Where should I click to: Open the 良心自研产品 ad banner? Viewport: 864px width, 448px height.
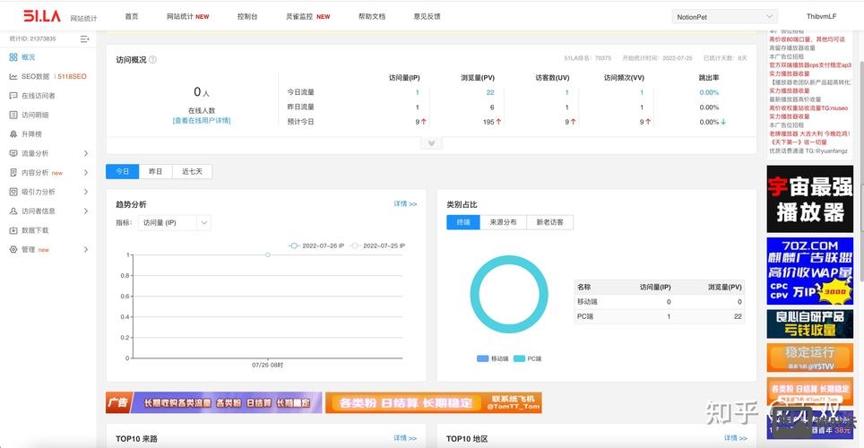[x=810, y=324]
